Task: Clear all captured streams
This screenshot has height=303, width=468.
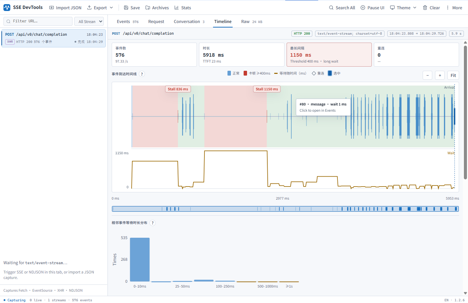Action: coord(431,8)
